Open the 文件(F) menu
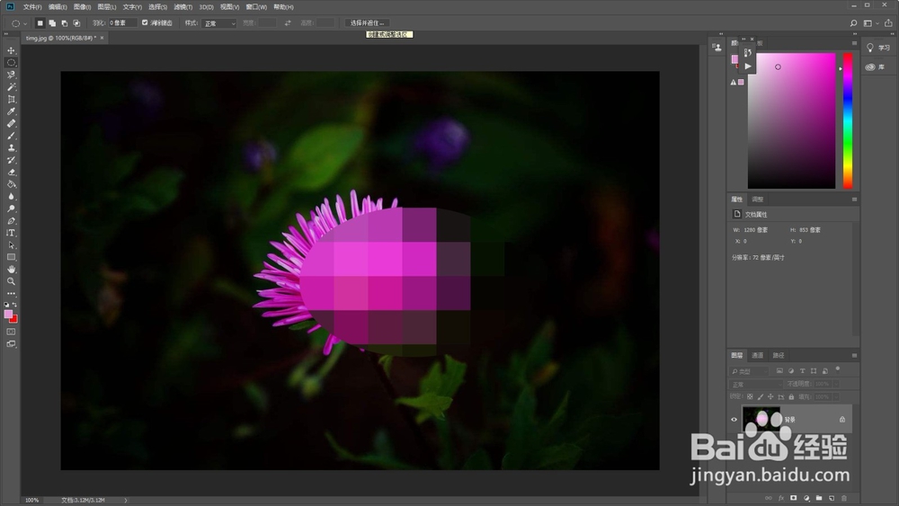Image resolution: width=899 pixels, height=506 pixels. tap(32, 7)
